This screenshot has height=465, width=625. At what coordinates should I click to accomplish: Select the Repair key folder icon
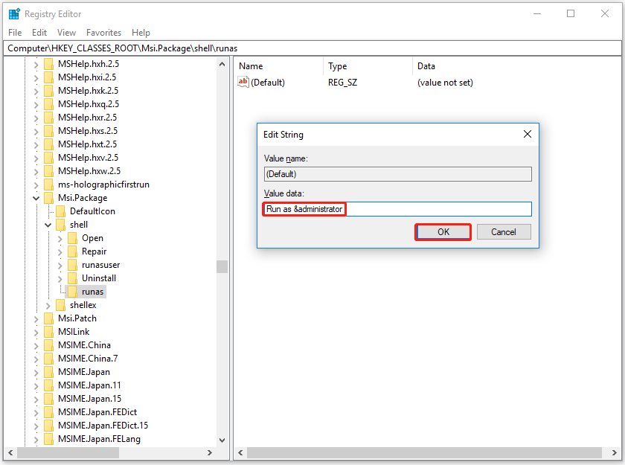(x=73, y=251)
